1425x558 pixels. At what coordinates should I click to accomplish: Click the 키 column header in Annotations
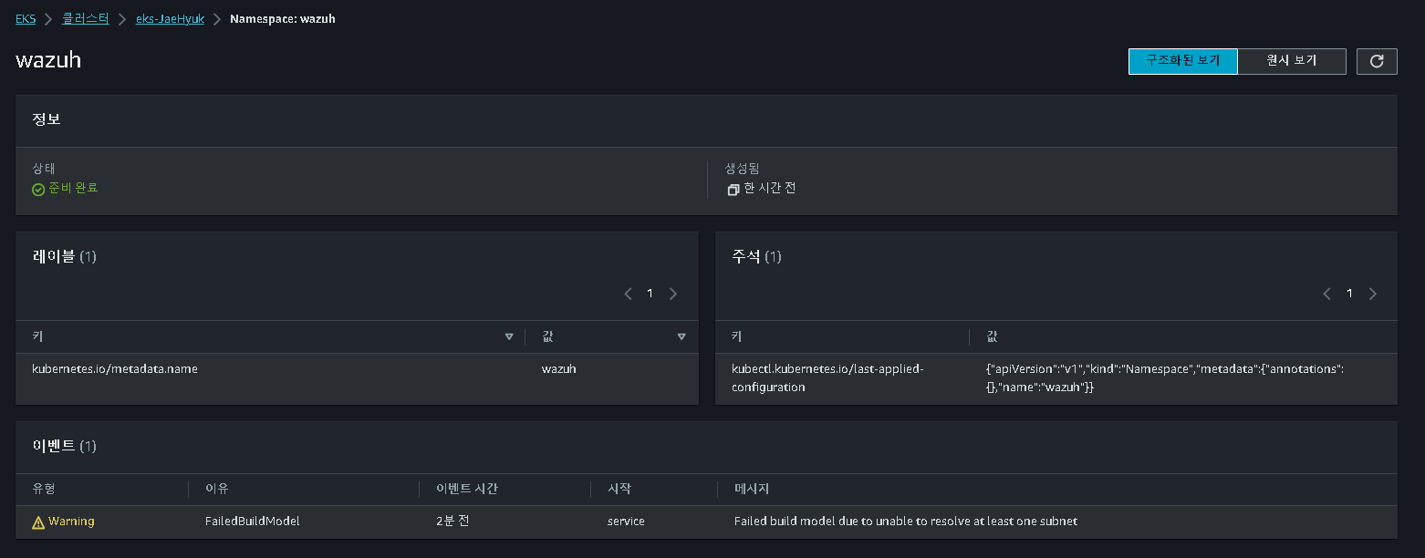click(737, 336)
